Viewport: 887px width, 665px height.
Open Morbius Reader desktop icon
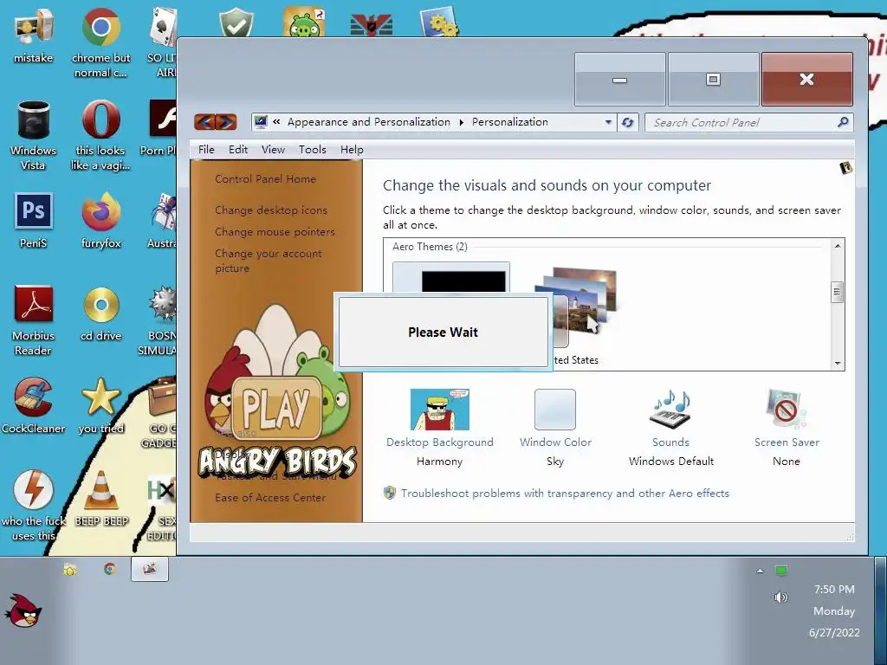tap(33, 320)
